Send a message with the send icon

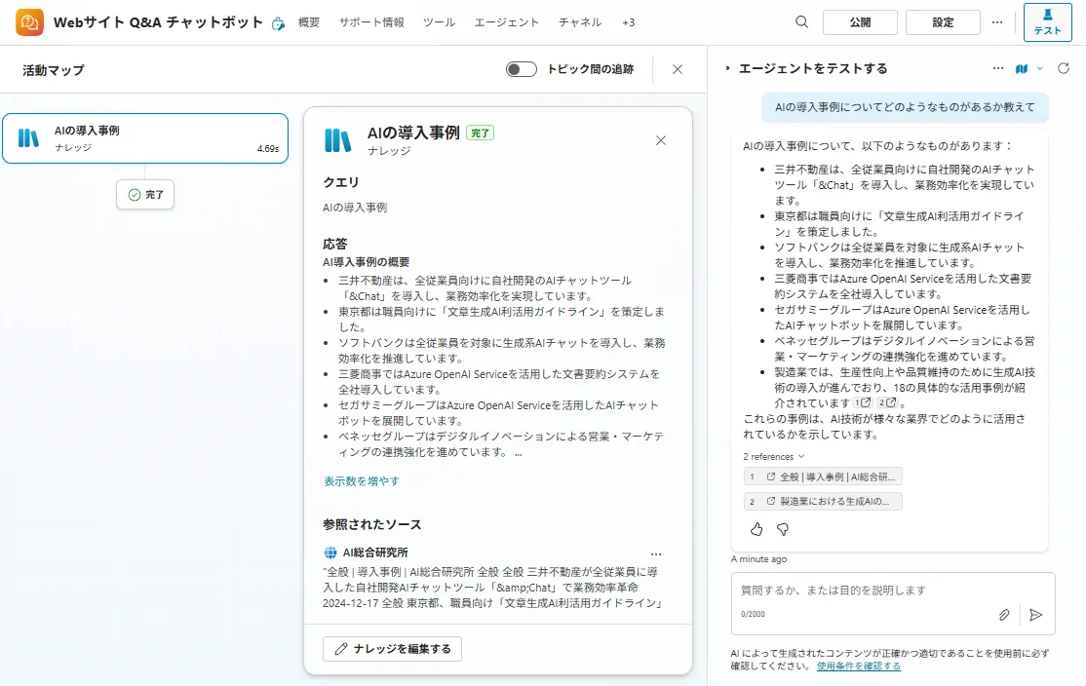pyautogui.click(x=1036, y=614)
